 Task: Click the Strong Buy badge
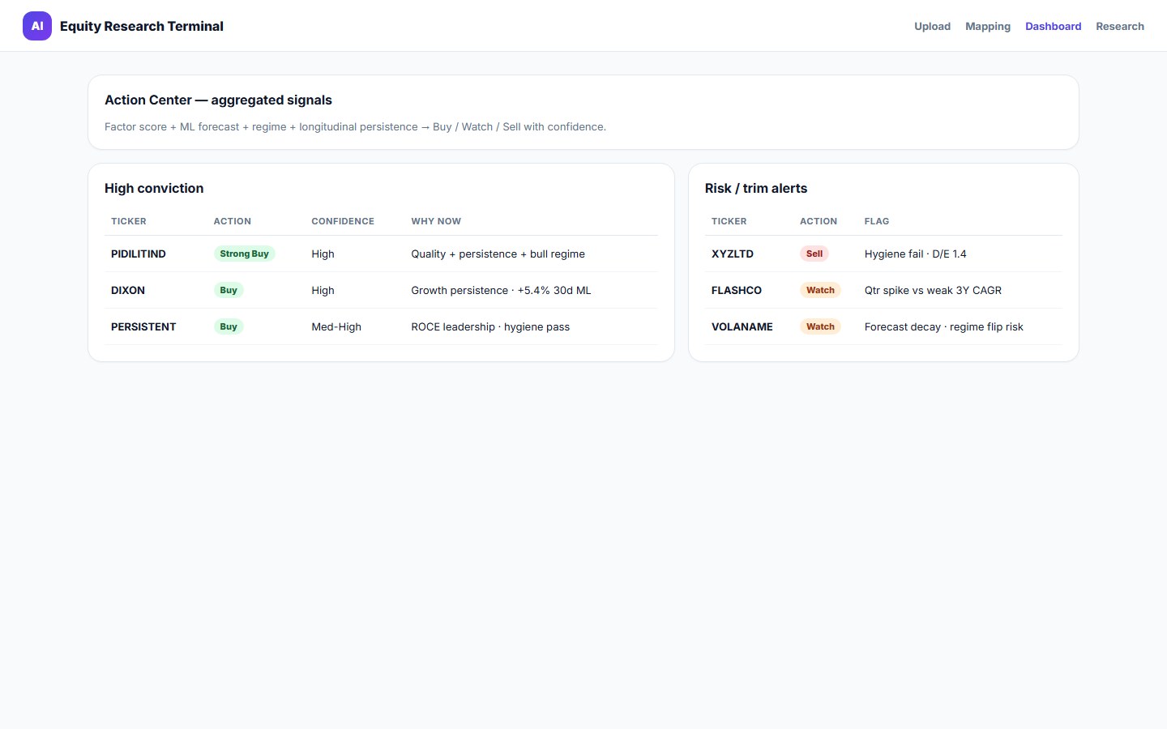point(244,254)
